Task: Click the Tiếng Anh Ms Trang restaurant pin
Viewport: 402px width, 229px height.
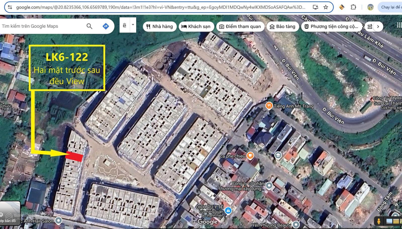Action: pyautogui.click(x=269, y=106)
